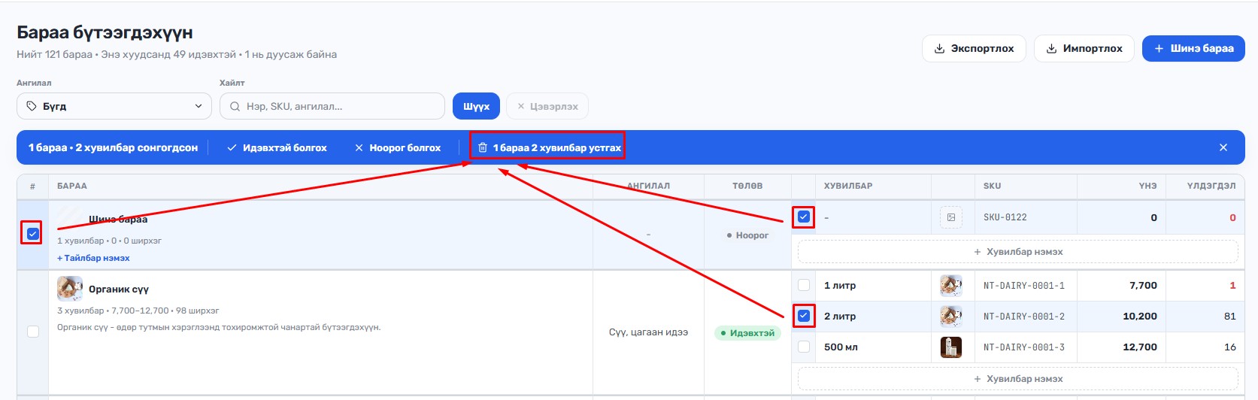
Task: Uncheck the 2 литр variant checkbox
Action: tap(804, 316)
